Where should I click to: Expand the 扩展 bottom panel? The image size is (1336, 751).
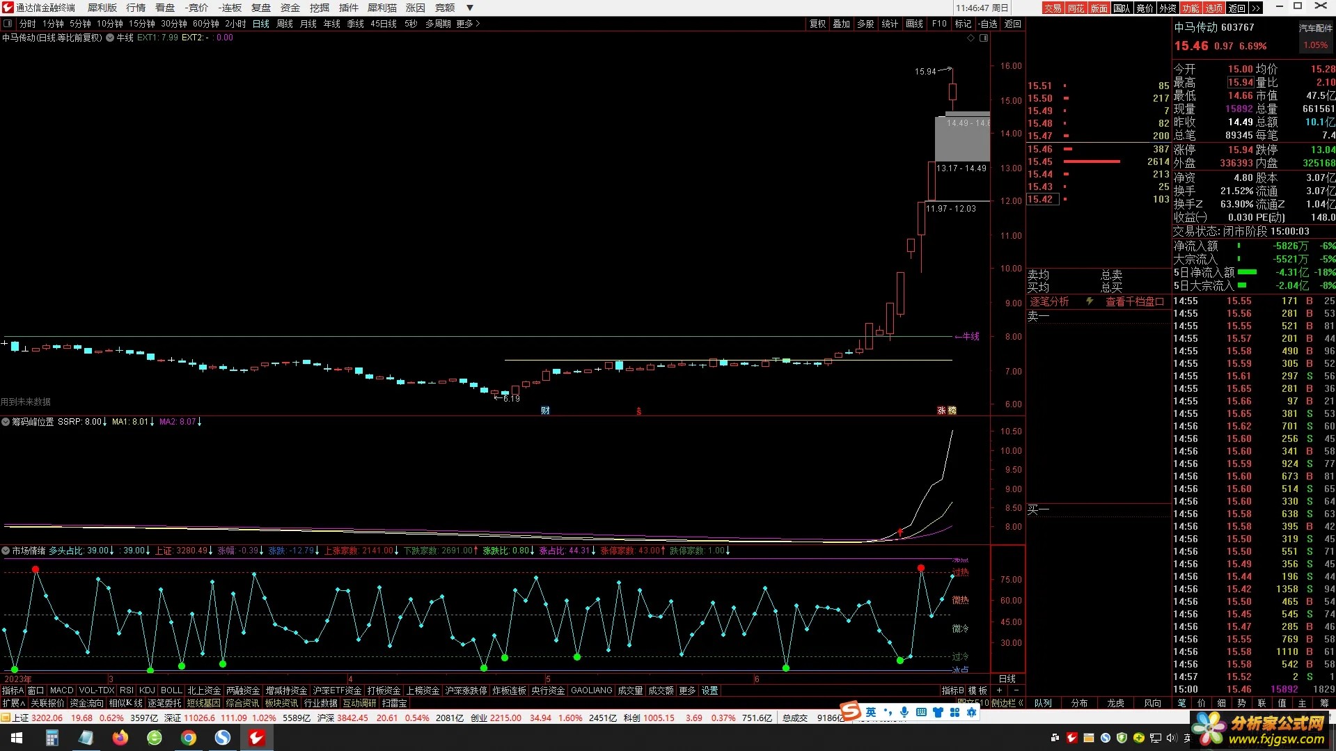pyautogui.click(x=13, y=703)
